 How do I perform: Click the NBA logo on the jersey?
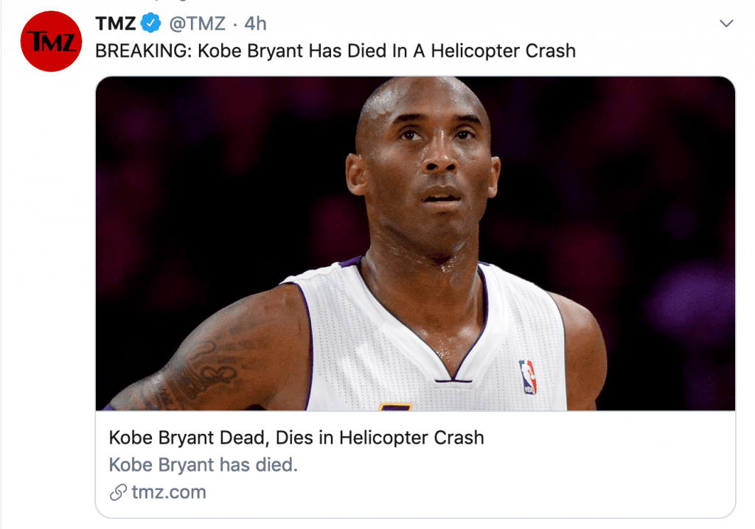(527, 376)
